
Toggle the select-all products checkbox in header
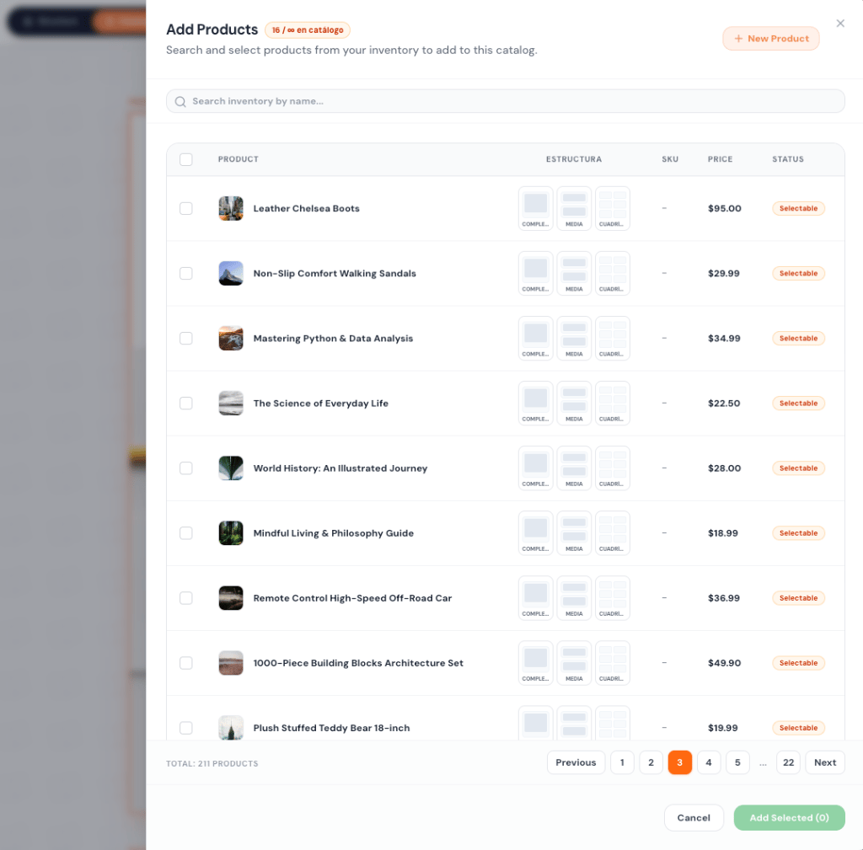[x=186, y=159]
